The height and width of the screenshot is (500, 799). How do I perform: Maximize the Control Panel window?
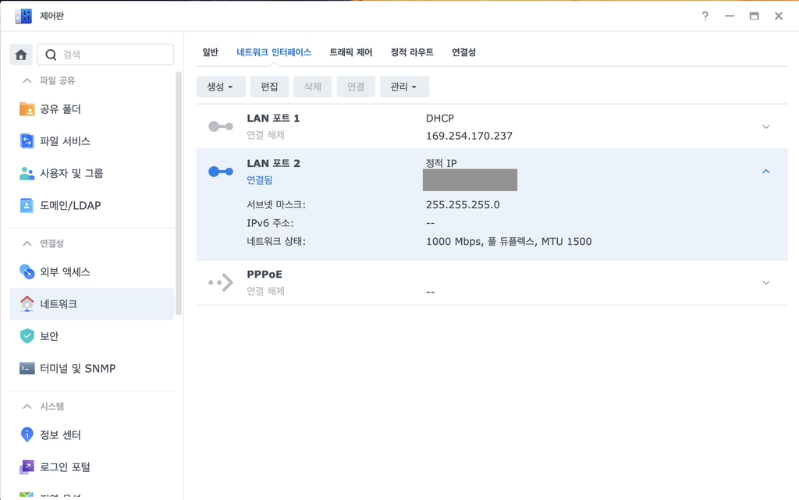click(755, 16)
